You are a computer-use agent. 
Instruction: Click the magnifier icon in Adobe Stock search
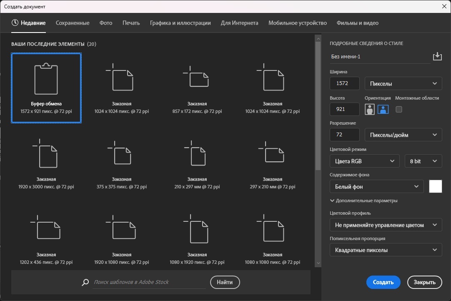(x=85, y=282)
